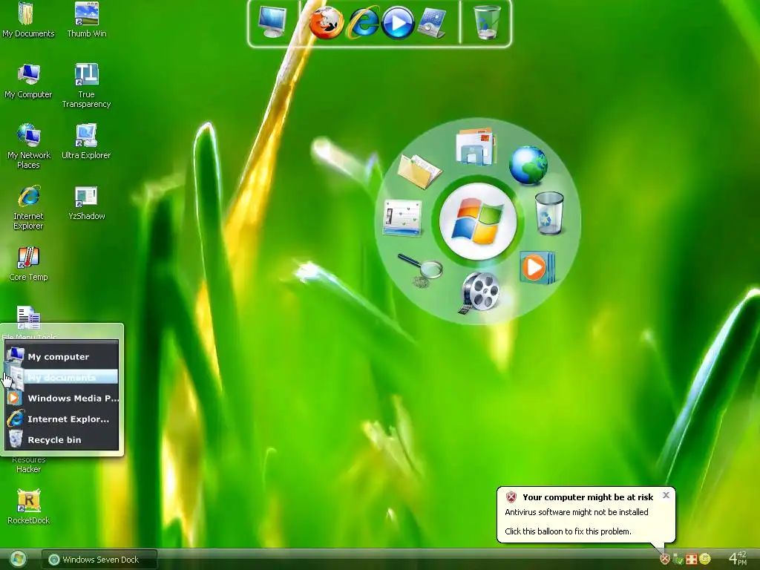Screen dimensions: 760x570
Task: Open My Computer desktop icon
Action: pos(28,81)
